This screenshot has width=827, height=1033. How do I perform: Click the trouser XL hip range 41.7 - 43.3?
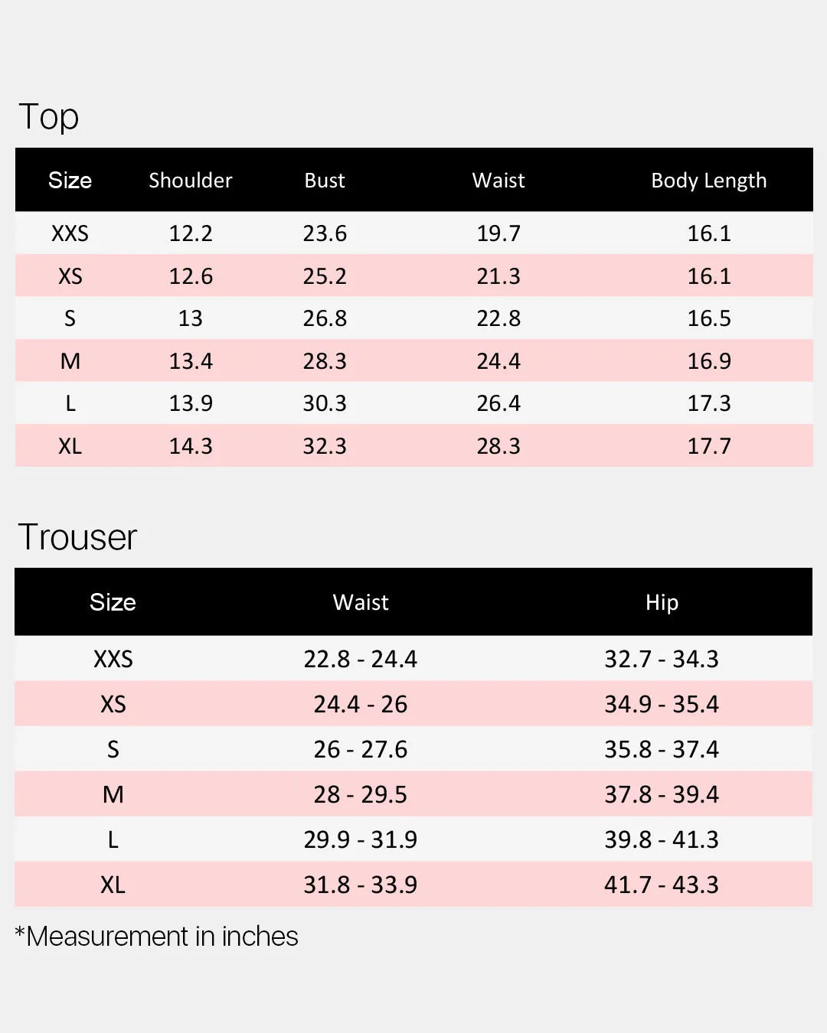[662, 885]
